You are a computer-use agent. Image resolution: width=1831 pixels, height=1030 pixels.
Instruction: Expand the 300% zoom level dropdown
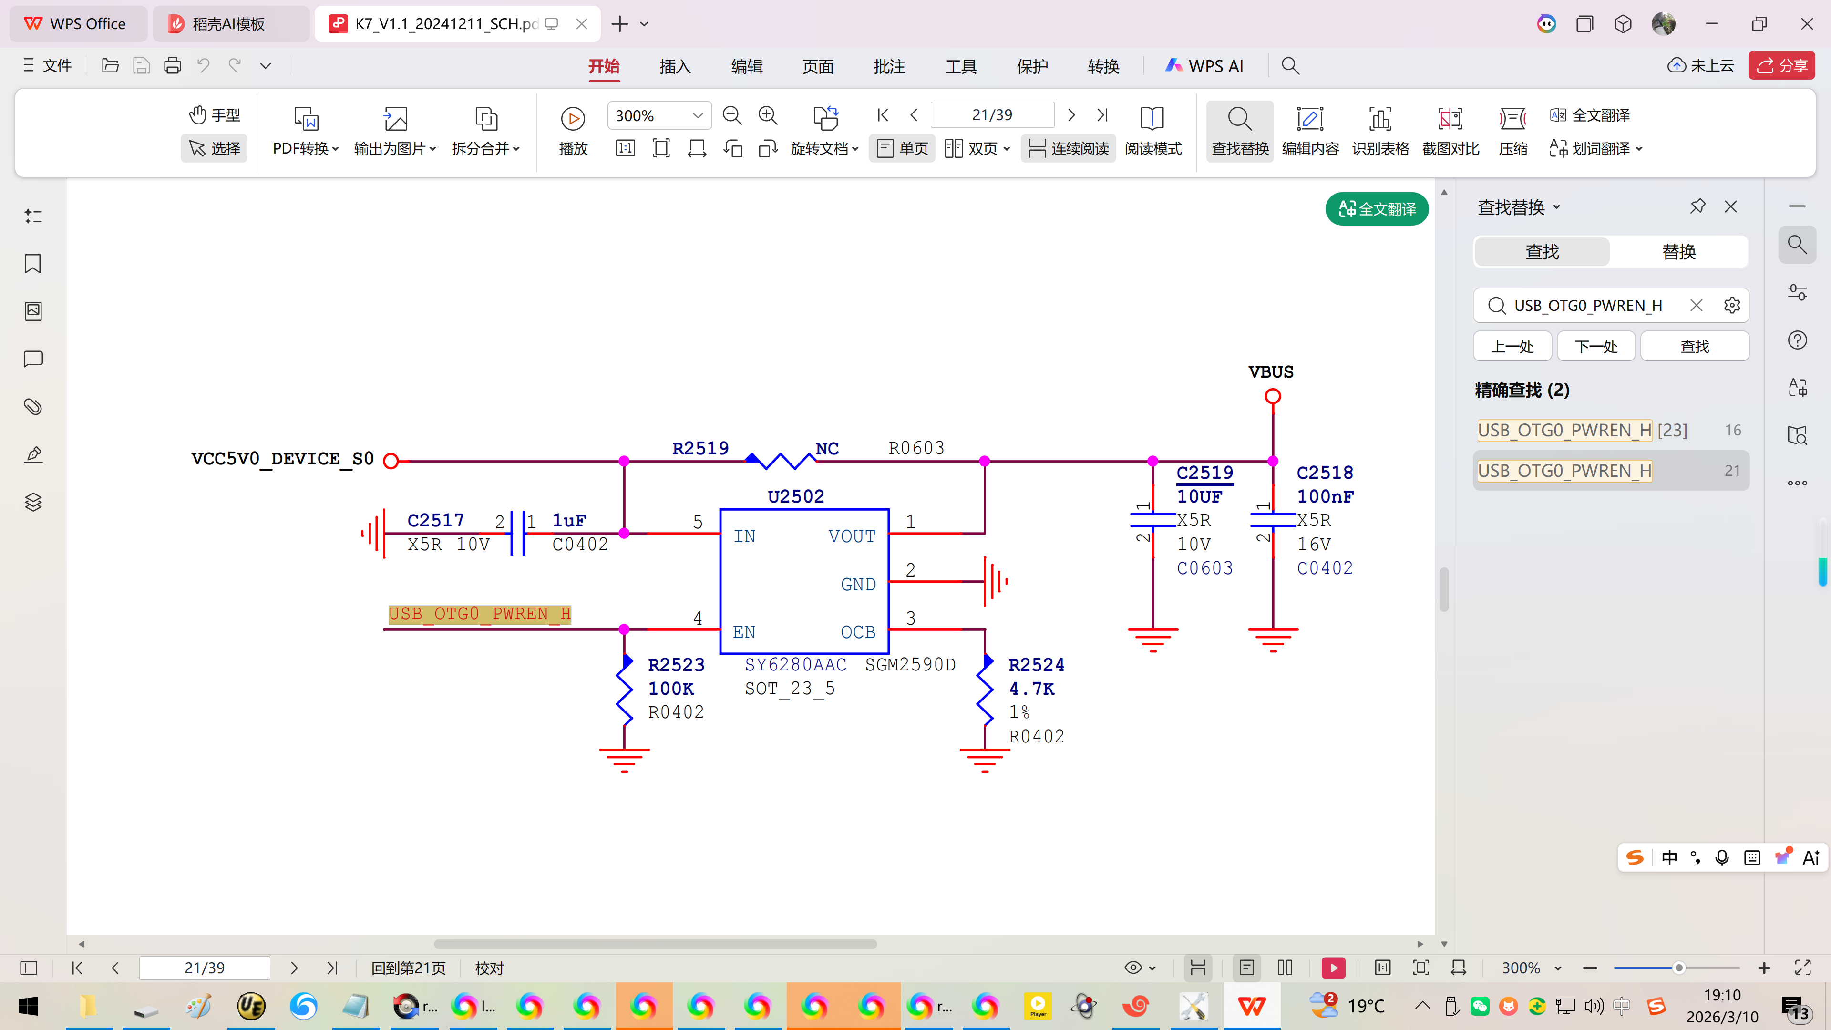coord(697,115)
